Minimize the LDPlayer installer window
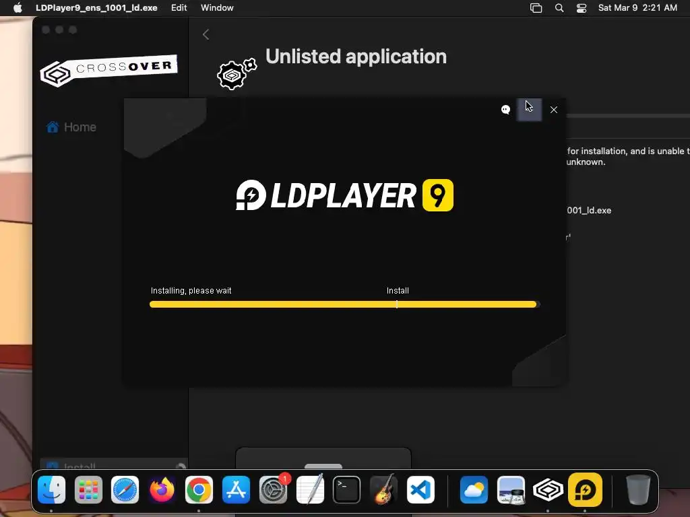The height and width of the screenshot is (517, 690). click(x=529, y=110)
